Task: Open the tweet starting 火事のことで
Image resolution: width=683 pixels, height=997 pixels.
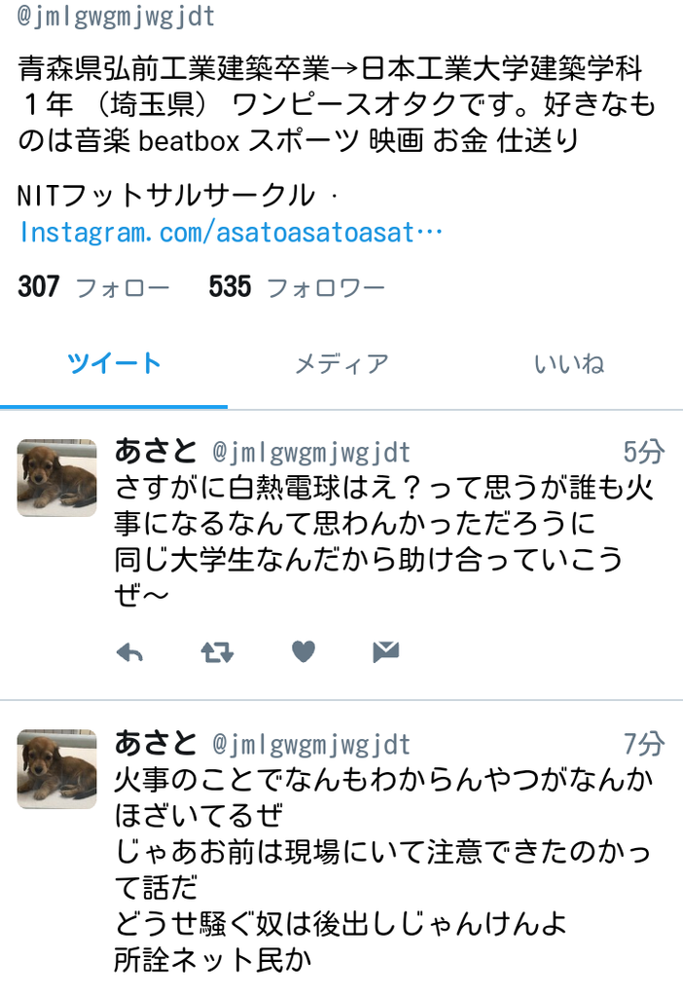Action: [x=383, y=869]
